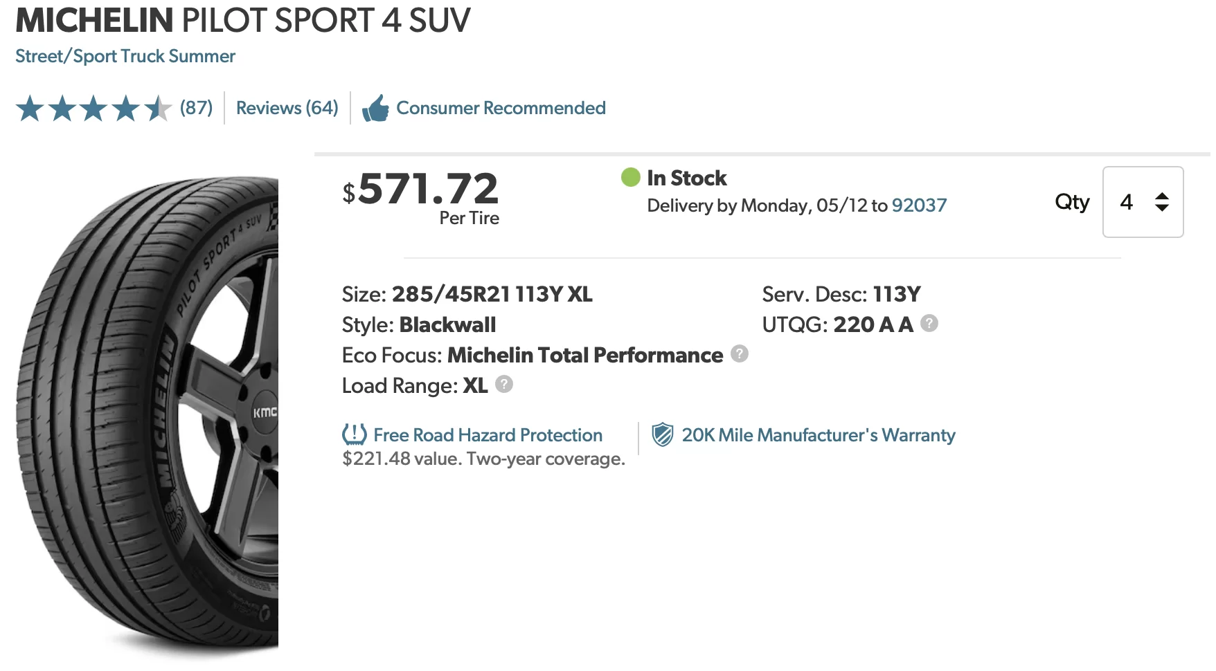Open Street/Sport Truck Summer category link
The height and width of the screenshot is (671, 1216).
125,56
